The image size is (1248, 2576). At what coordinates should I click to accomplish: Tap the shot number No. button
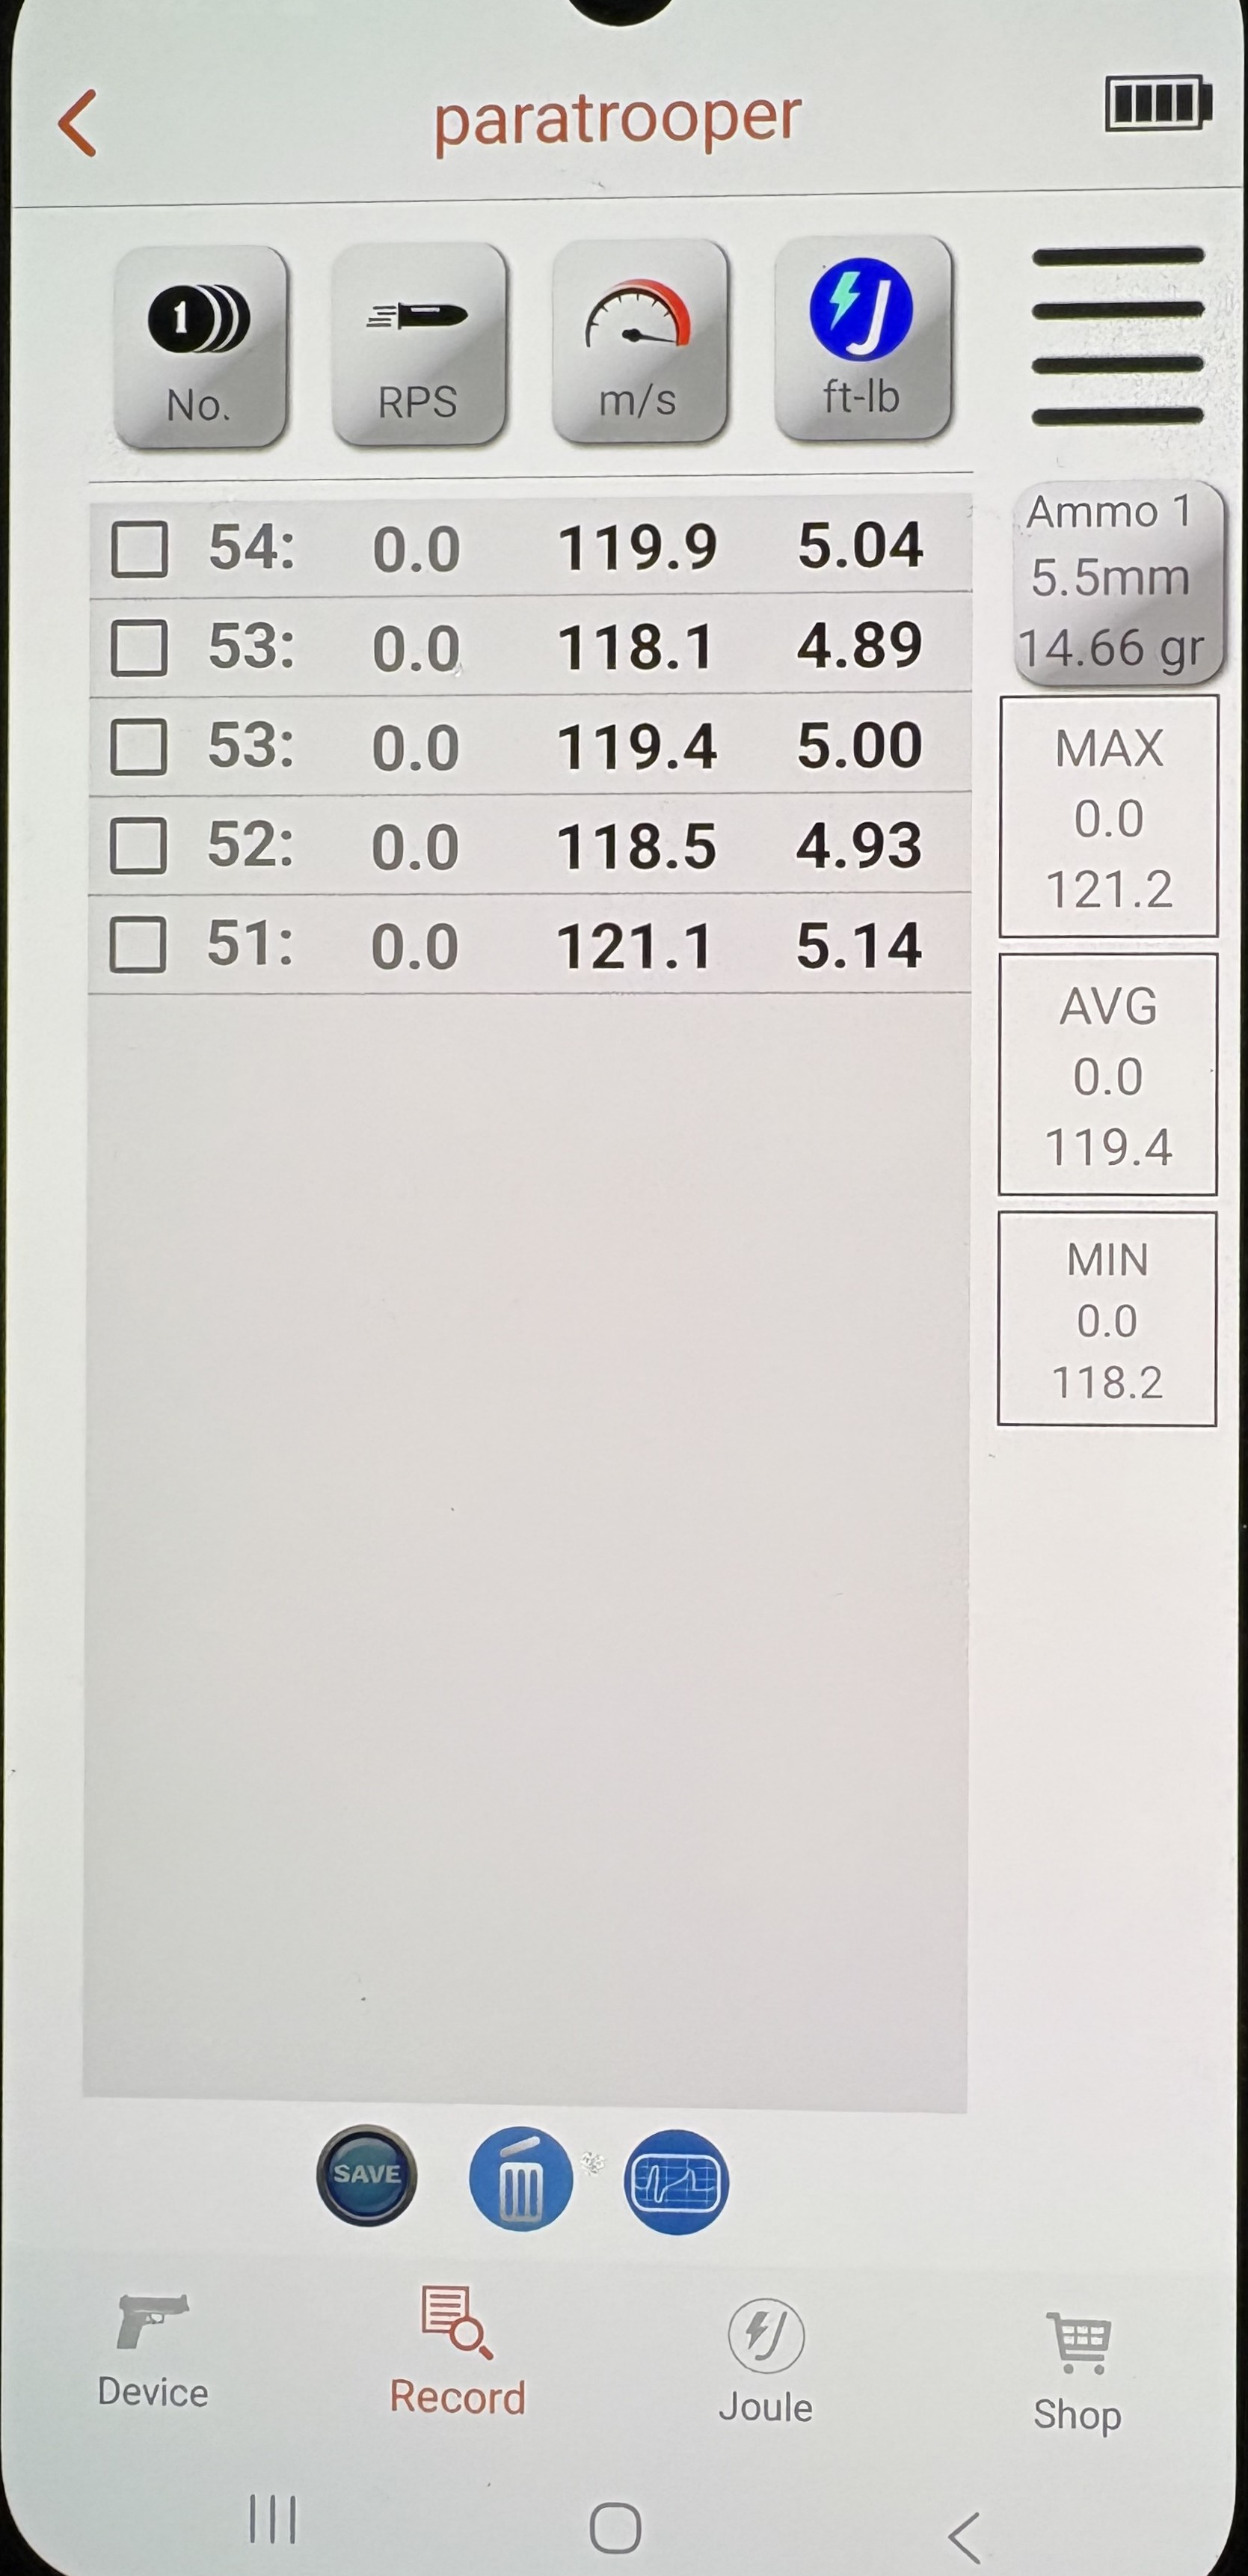pos(200,346)
